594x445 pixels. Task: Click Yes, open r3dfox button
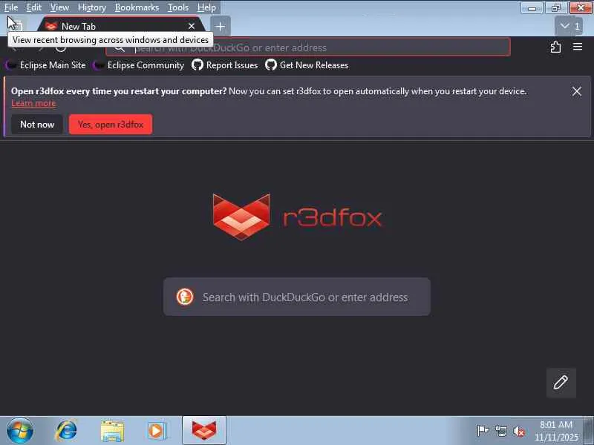tap(111, 124)
